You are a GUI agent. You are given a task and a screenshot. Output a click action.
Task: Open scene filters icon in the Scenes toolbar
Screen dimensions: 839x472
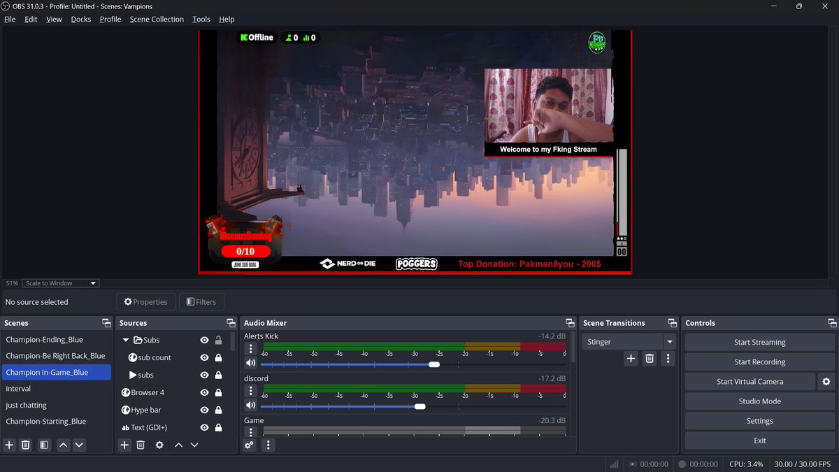(43, 445)
